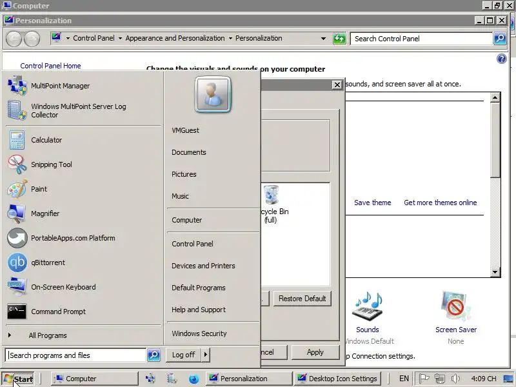Launch Snipping Tool scissors icon

tap(17, 164)
